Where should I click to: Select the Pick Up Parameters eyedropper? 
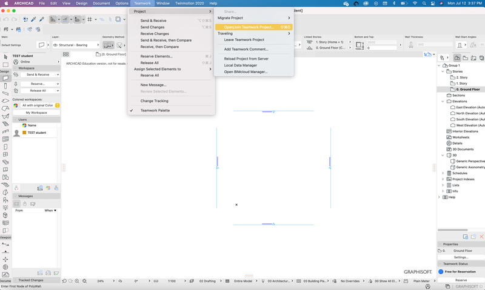coord(34,19)
